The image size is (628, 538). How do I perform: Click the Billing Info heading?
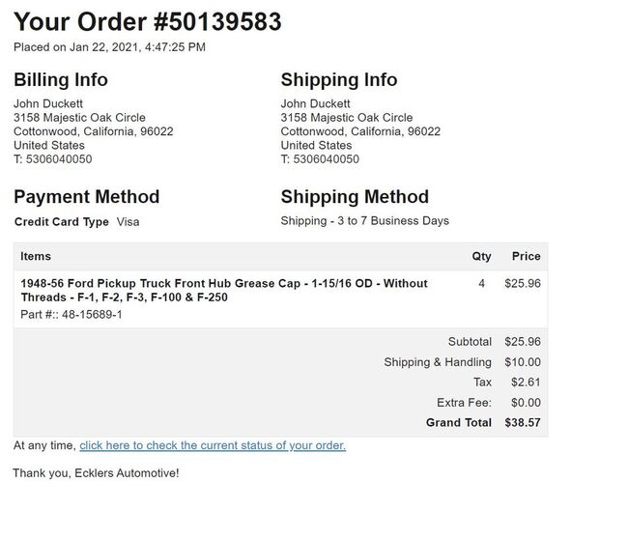point(61,79)
